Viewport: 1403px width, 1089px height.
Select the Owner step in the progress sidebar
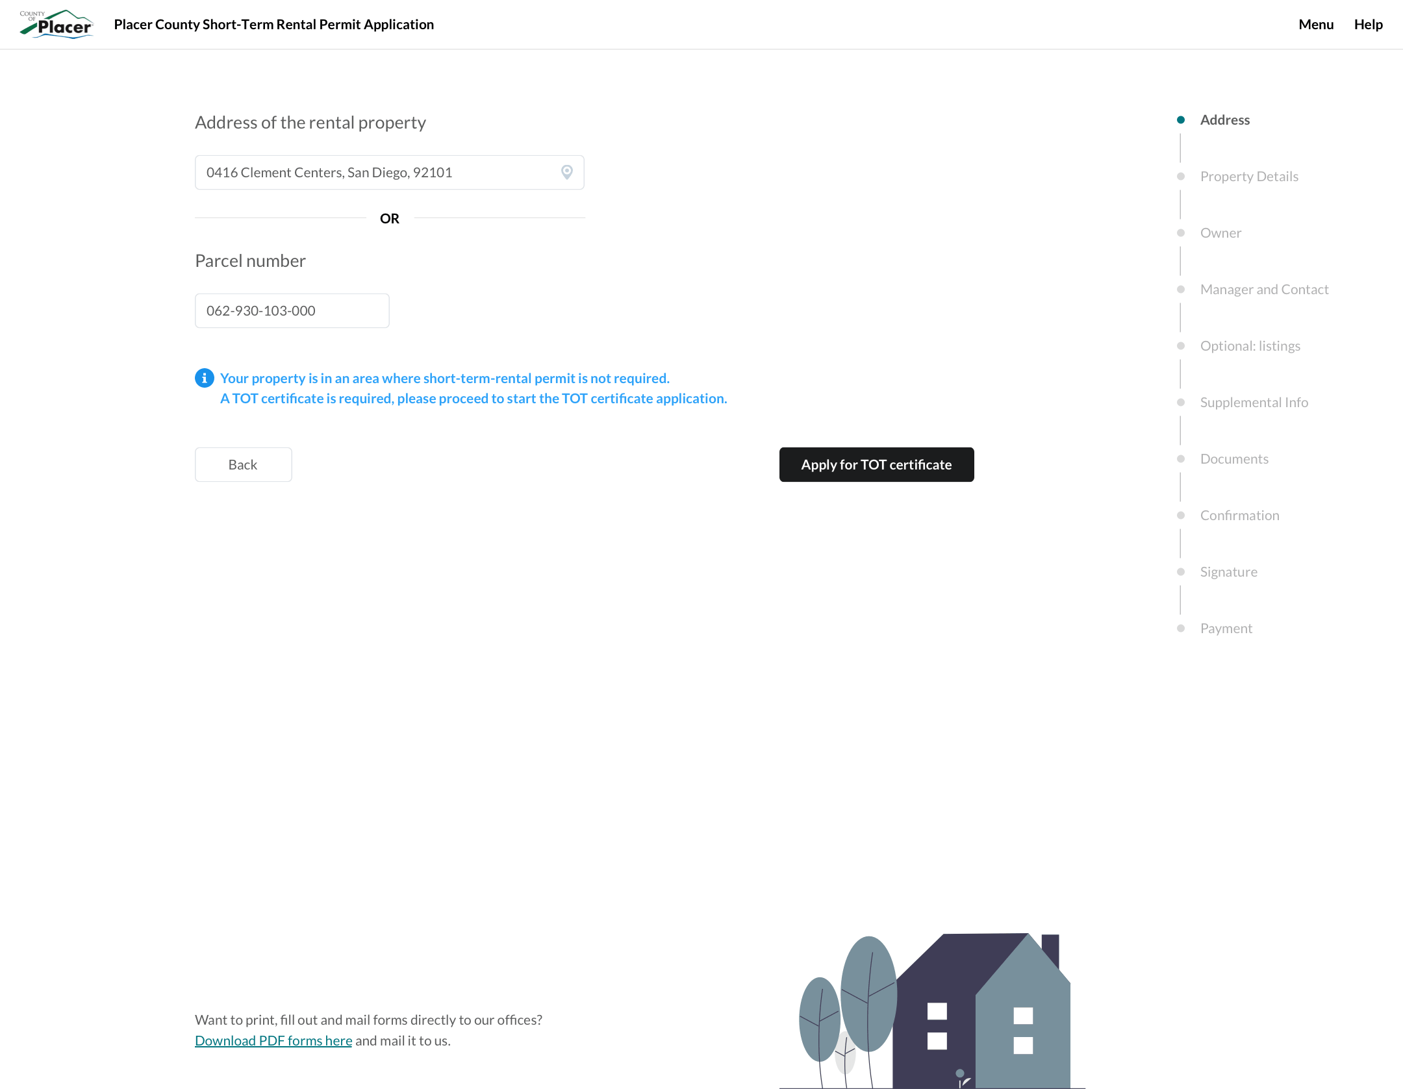pos(1220,232)
